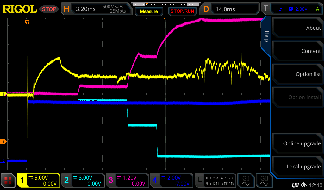Open the trigger 2.00V settings panel
324x190 pixels.
point(292,9)
